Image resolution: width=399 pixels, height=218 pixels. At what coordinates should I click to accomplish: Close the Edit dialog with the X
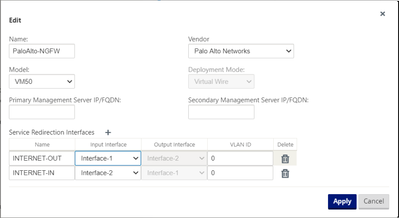coord(382,14)
